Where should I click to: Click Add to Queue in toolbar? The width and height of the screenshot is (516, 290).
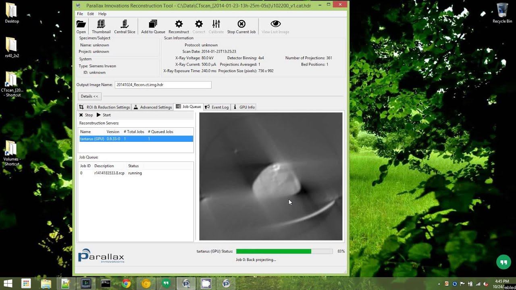click(x=153, y=27)
